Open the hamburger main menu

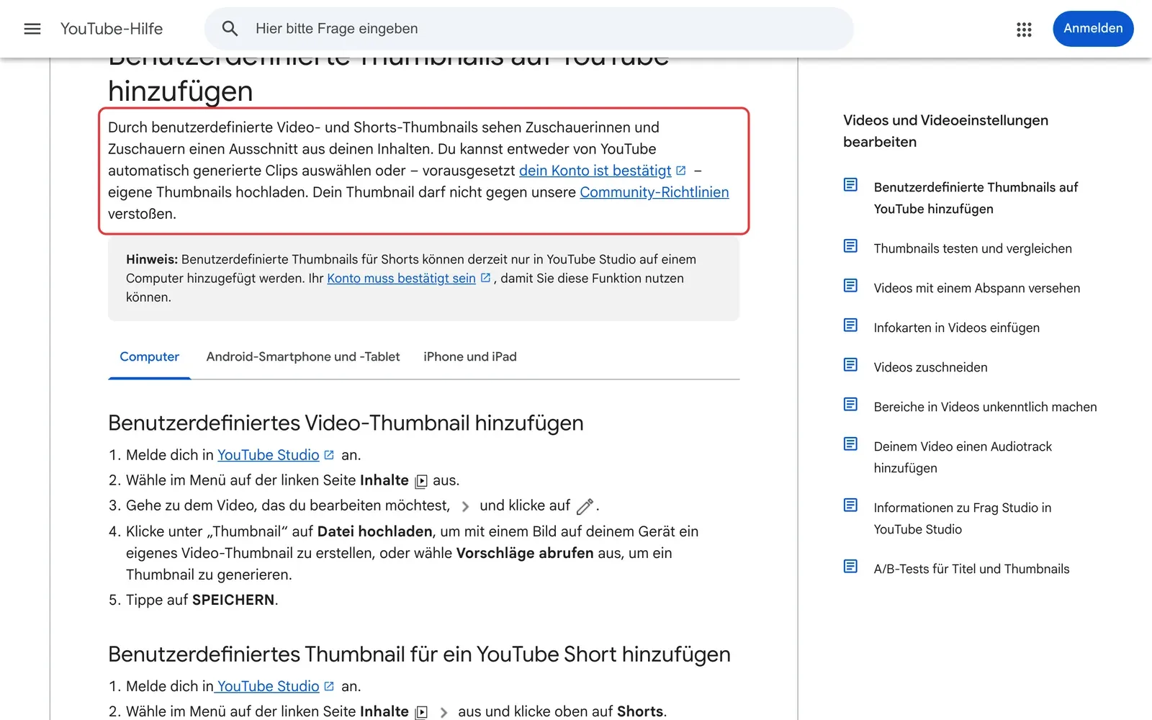point(32,29)
